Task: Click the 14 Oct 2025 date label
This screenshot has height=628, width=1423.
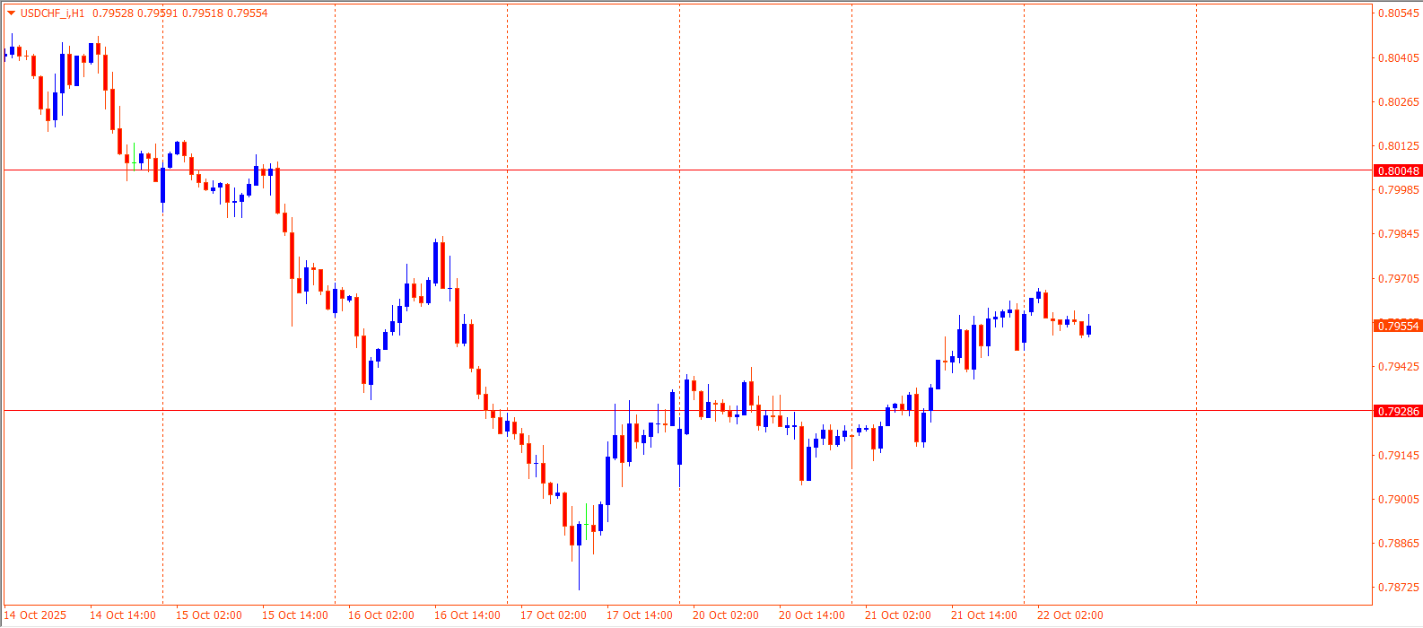Action: tap(35, 615)
